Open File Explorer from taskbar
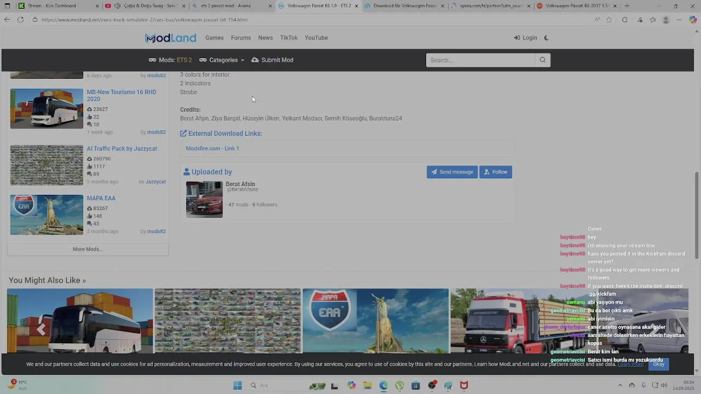 click(x=367, y=385)
